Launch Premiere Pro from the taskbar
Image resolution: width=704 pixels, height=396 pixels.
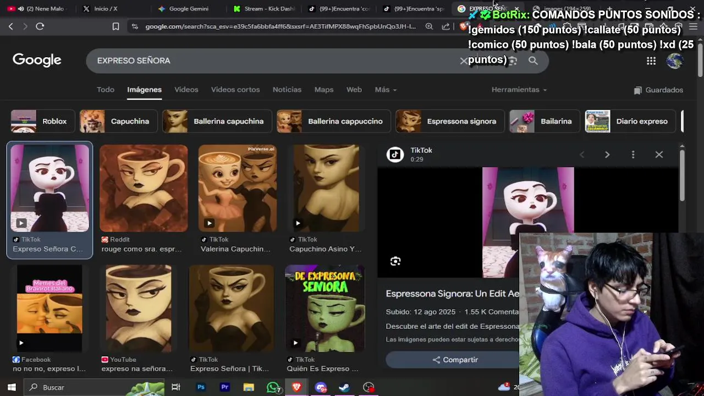224,387
